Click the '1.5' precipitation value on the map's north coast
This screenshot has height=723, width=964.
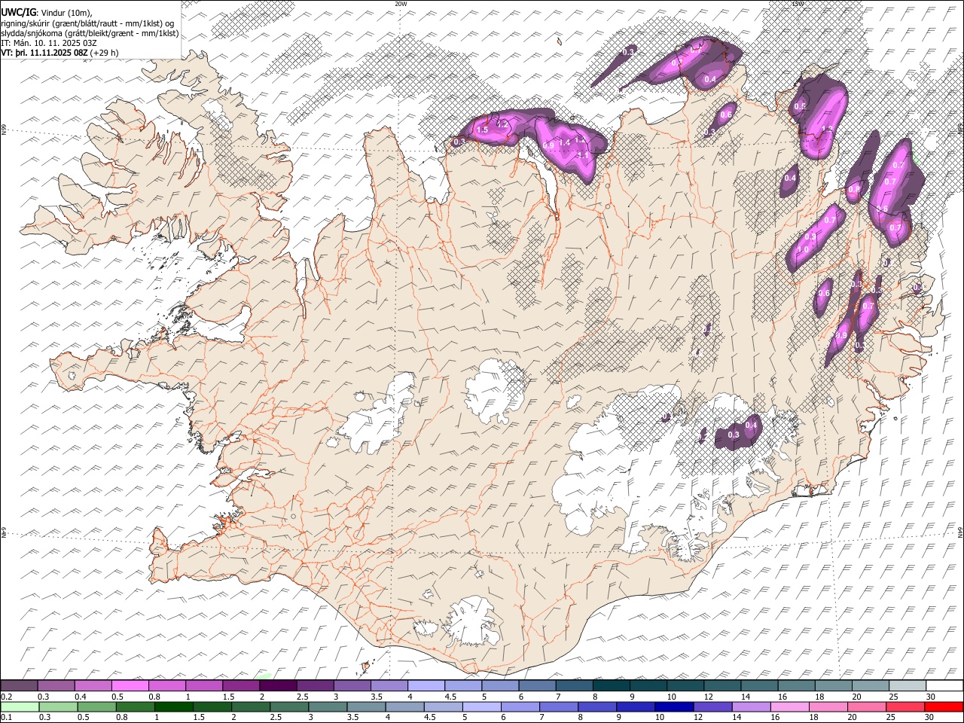click(482, 130)
